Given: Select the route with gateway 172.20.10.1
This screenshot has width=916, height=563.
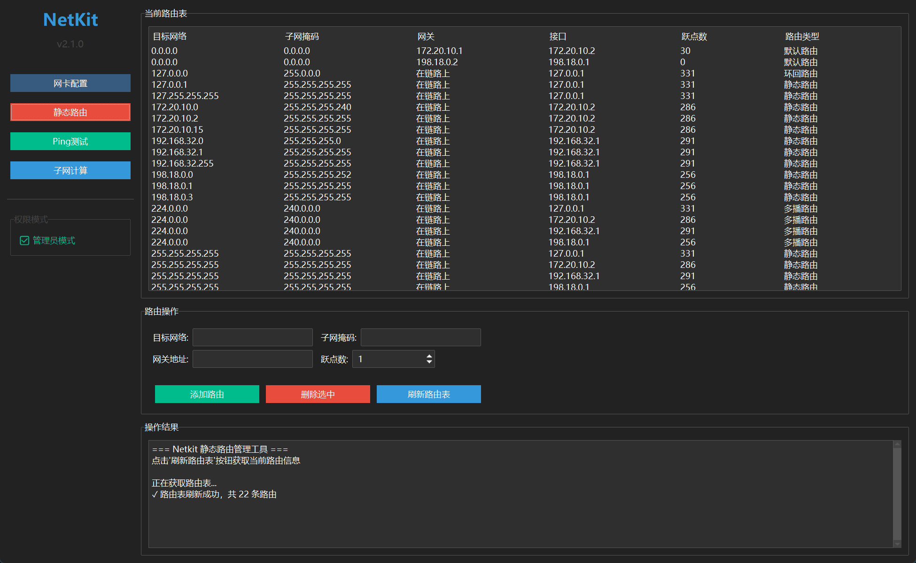Looking at the screenshot, I should tap(525, 51).
